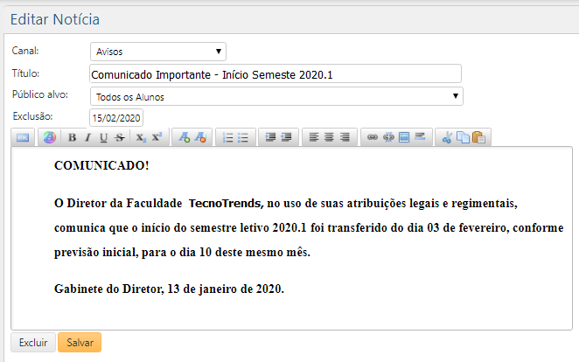Toggle underline formatting

click(x=103, y=137)
